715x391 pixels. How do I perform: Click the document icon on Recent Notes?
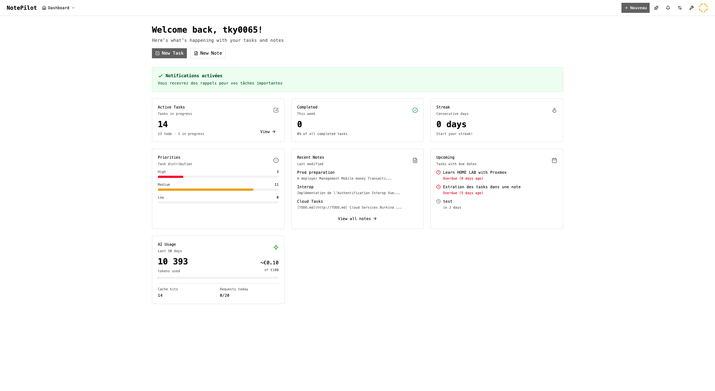coord(415,160)
